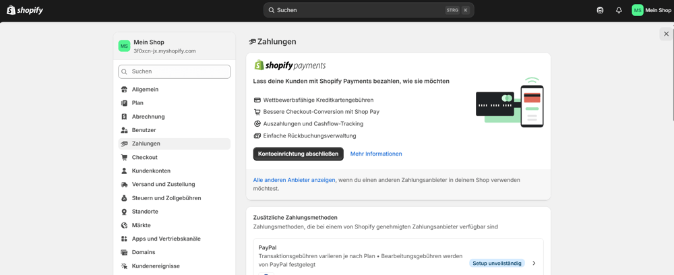This screenshot has height=275, width=674.
Task: Open the Sidekick icon beside the bell
Action: (x=600, y=10)
